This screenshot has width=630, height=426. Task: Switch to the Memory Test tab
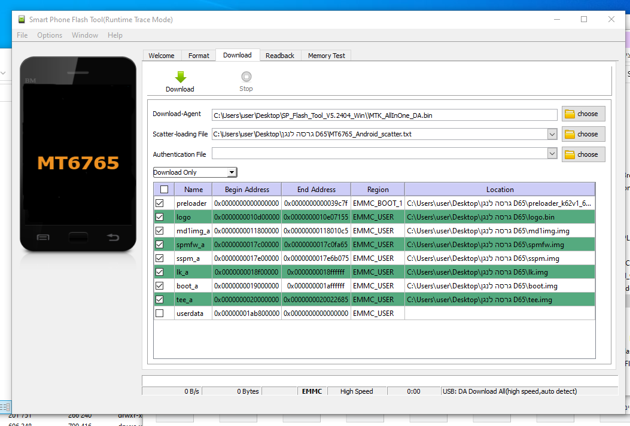pyautogui.click(x=326, y=56)
